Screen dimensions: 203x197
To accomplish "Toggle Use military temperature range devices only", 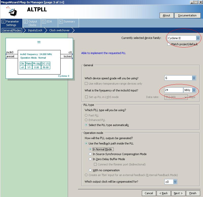I will (x=86, y=84).
